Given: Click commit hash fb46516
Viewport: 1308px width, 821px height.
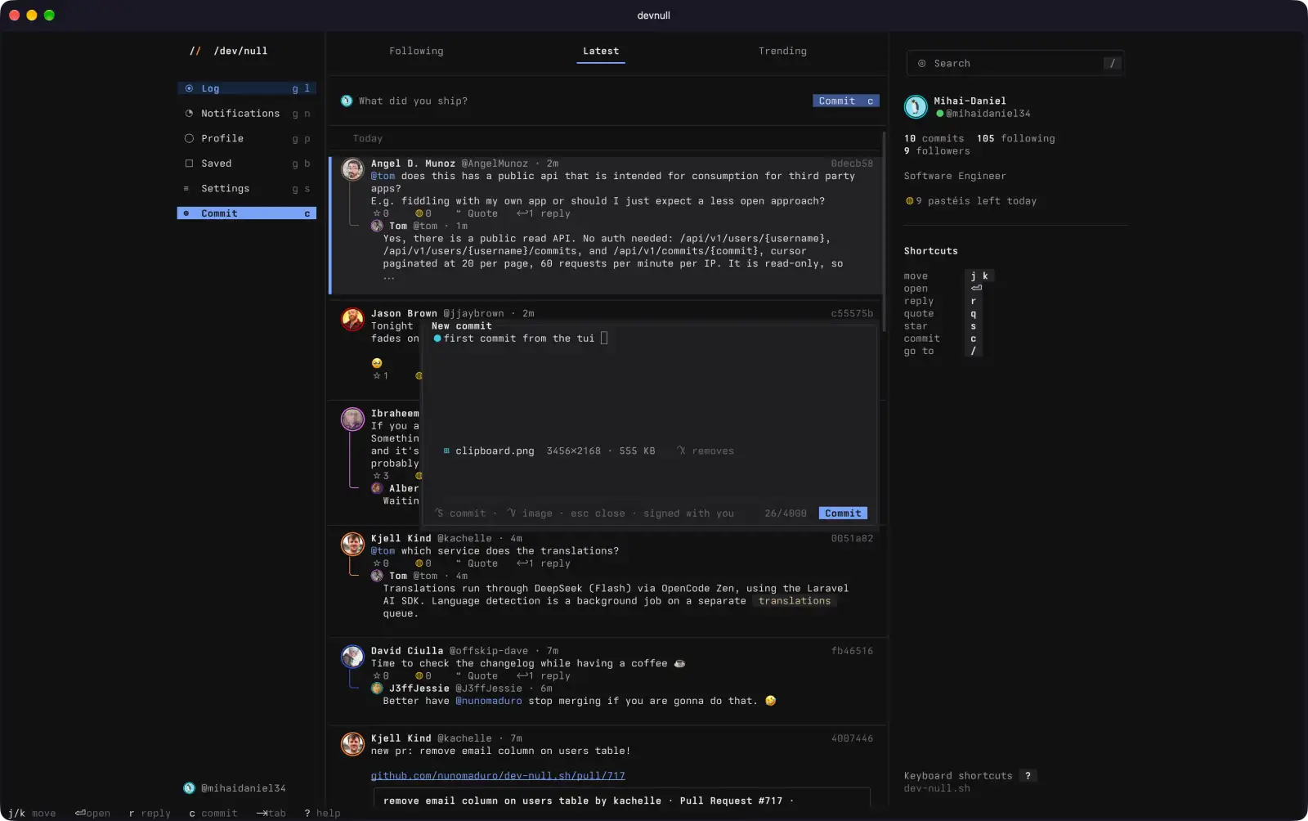Looking at the screenshot, I should (x=852, y=651).
